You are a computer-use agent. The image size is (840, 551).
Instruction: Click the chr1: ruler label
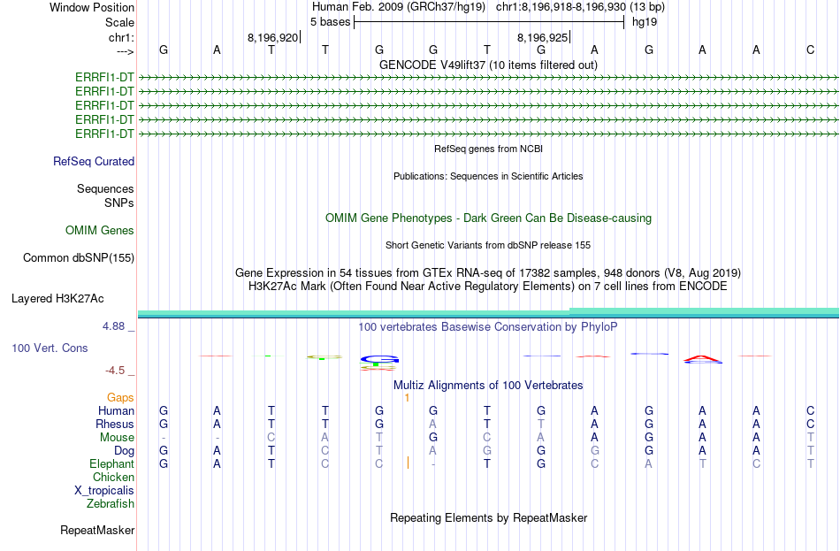click(x=121, y=37)
